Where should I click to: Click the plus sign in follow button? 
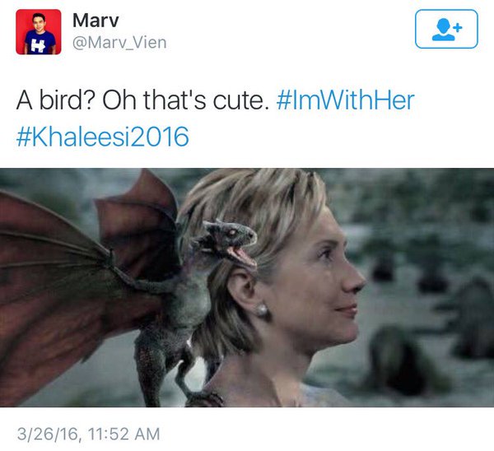[459, 28]
